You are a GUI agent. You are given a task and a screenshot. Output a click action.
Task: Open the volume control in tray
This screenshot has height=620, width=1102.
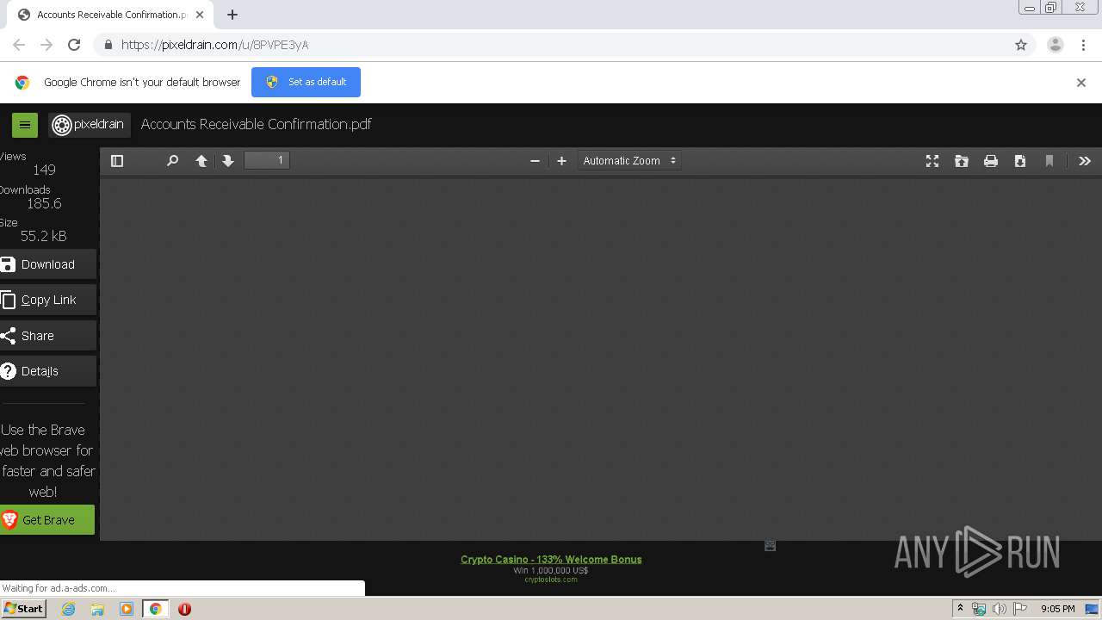click(x=1000, y=609)
